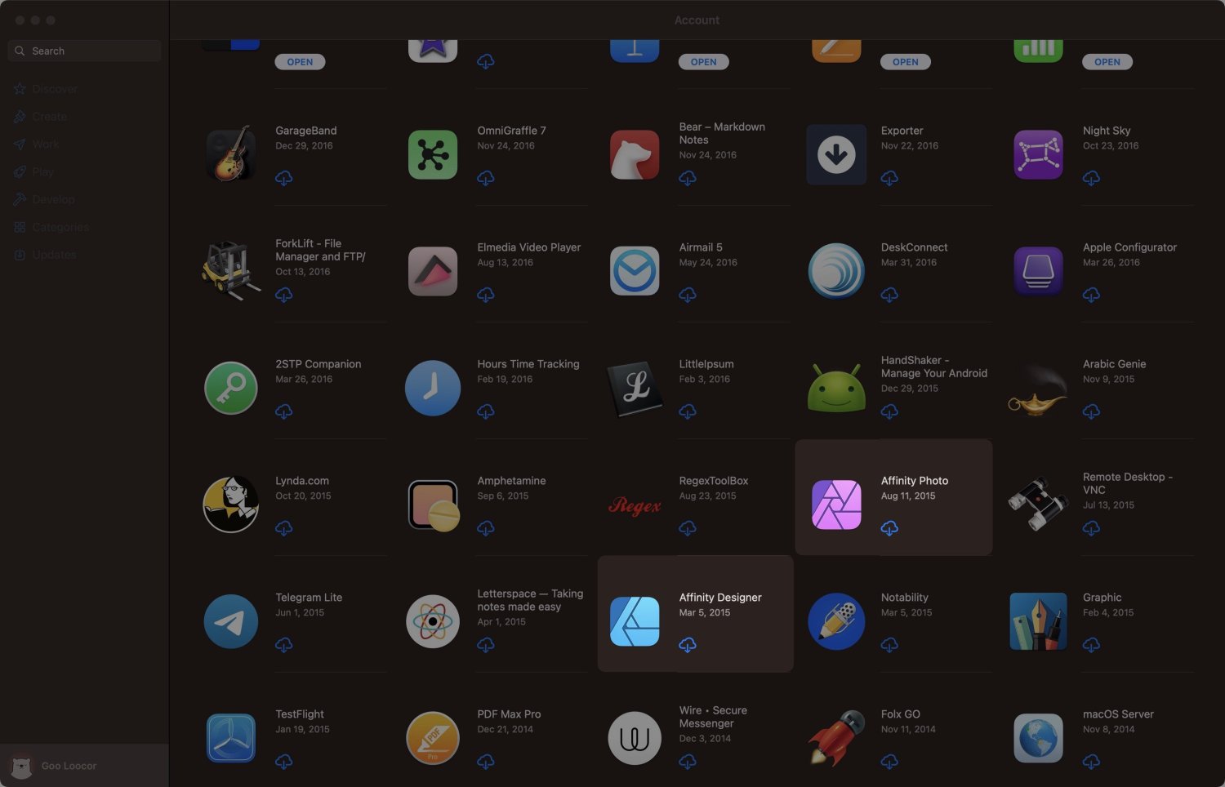The height and width of the screenshot is (787, 1225).
Task: Click the TestFlight app icon
Action: tap(230, 738)
